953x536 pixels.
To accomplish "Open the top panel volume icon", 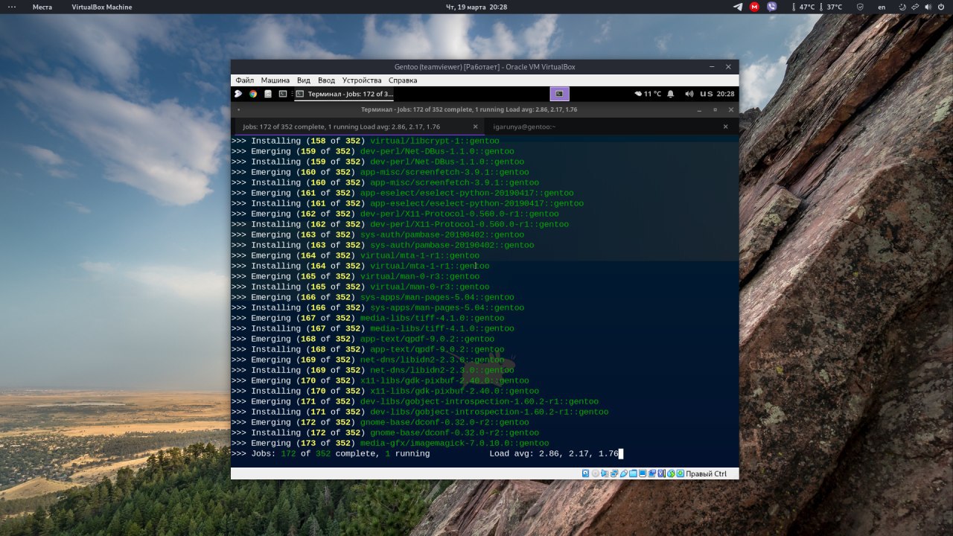I will tap(928, 7).
